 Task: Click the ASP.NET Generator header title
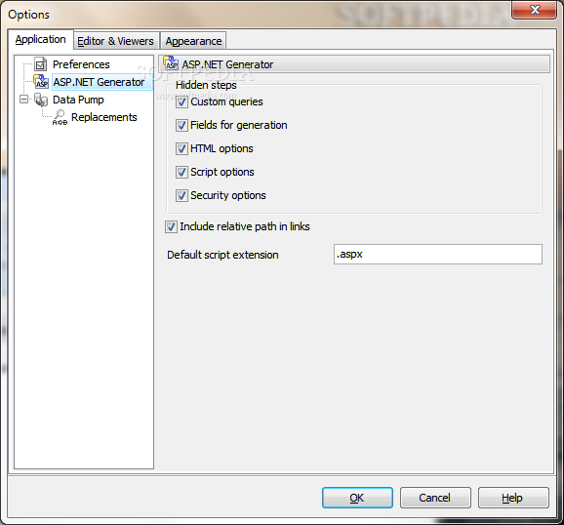click(227, 64)
